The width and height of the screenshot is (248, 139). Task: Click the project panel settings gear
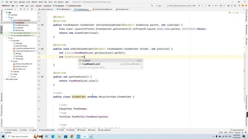coord(32,9)
